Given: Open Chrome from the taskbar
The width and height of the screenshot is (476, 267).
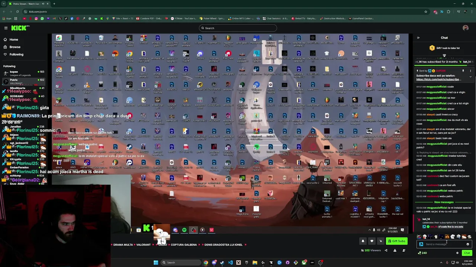Looking at the screenshot, I should (x=206, y=263).
